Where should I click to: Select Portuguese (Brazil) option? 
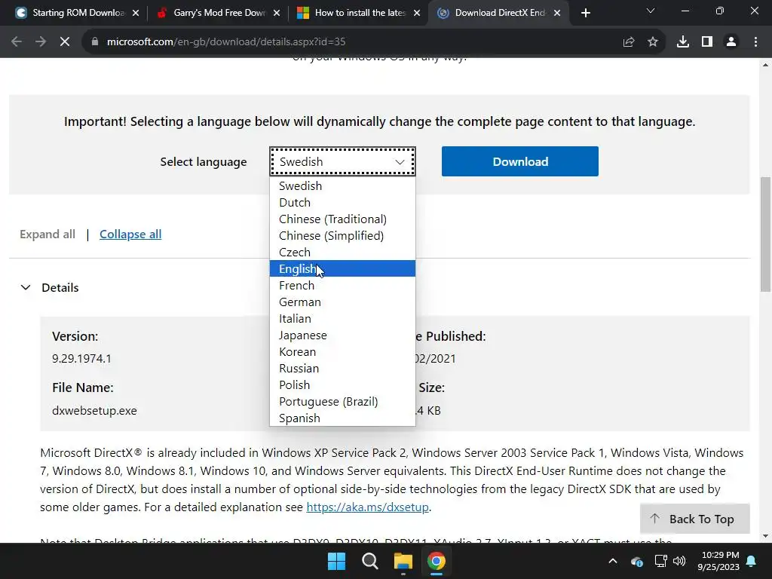pos(342,401)
